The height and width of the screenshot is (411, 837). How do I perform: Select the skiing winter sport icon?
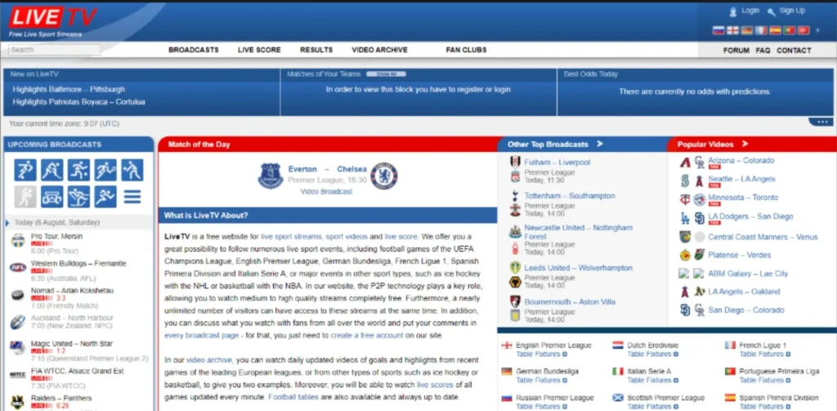click(78, 196)
